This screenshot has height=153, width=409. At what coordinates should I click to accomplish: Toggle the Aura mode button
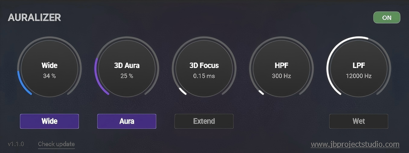click(x=127, y=121)
